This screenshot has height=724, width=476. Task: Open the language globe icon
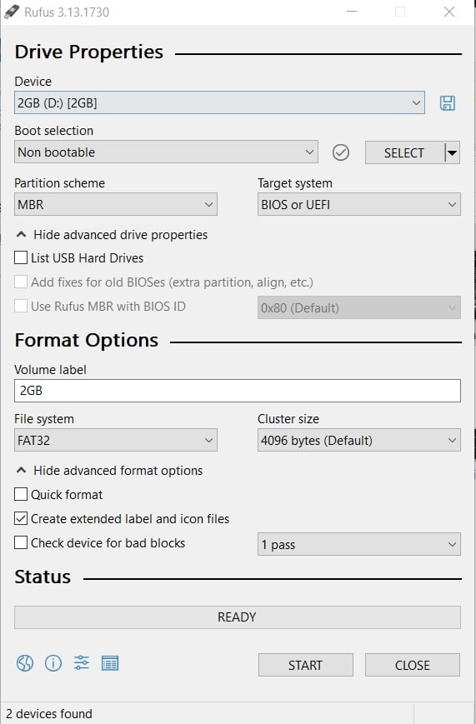(x=25, y=663)
